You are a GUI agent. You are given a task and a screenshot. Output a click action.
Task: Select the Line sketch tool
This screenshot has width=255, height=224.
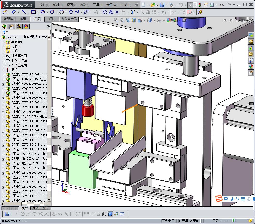pyautogui.click(x=24, y=12)
